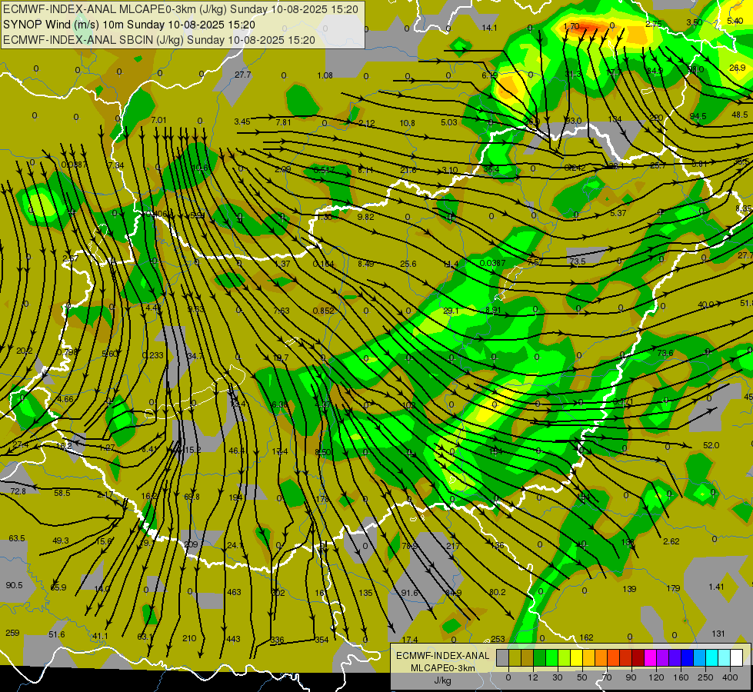This screenshot has height=692, width=753.
Task: Click the map value 63.5
Action: pyautogui.click(x=17, y=539)
